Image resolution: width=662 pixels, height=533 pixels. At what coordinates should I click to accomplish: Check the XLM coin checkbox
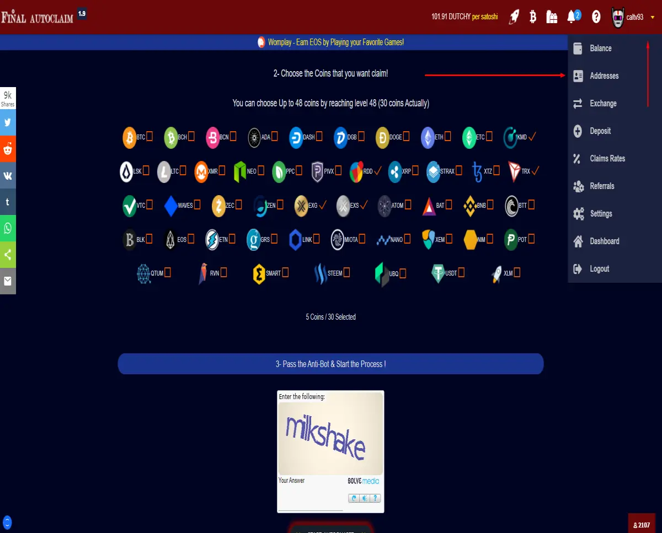[x=517, y=272]
